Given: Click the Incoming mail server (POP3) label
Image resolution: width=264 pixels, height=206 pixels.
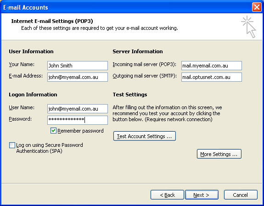Looking at the screenshot, I should [144, 64].
